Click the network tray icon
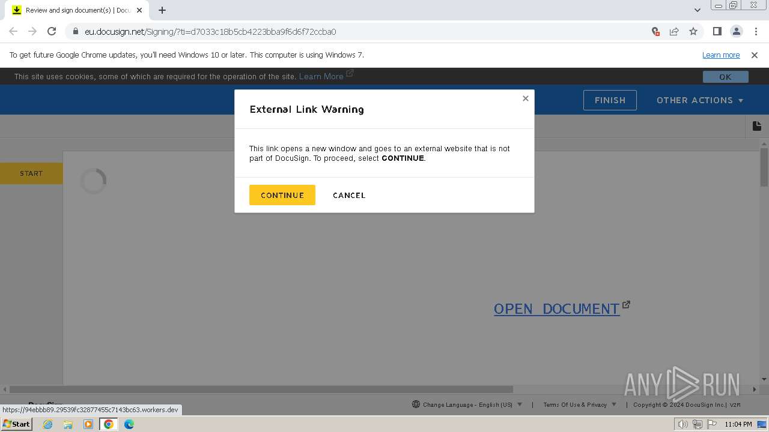The image size is (769, 432). coord(698,424)
